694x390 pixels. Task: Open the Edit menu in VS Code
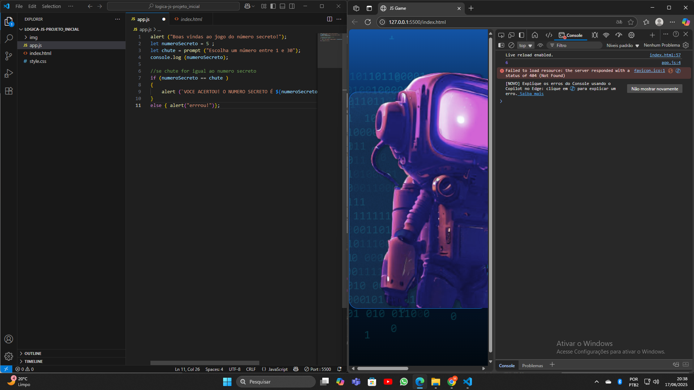pyautogui.click(x=32, y=6)
